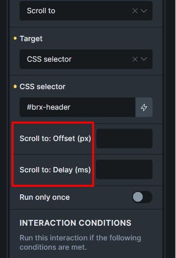Click the Scroll to Delay (ms) field
The height and width of the screenshot is (258, 176).
pyautogui.click(x=124, y=169)
